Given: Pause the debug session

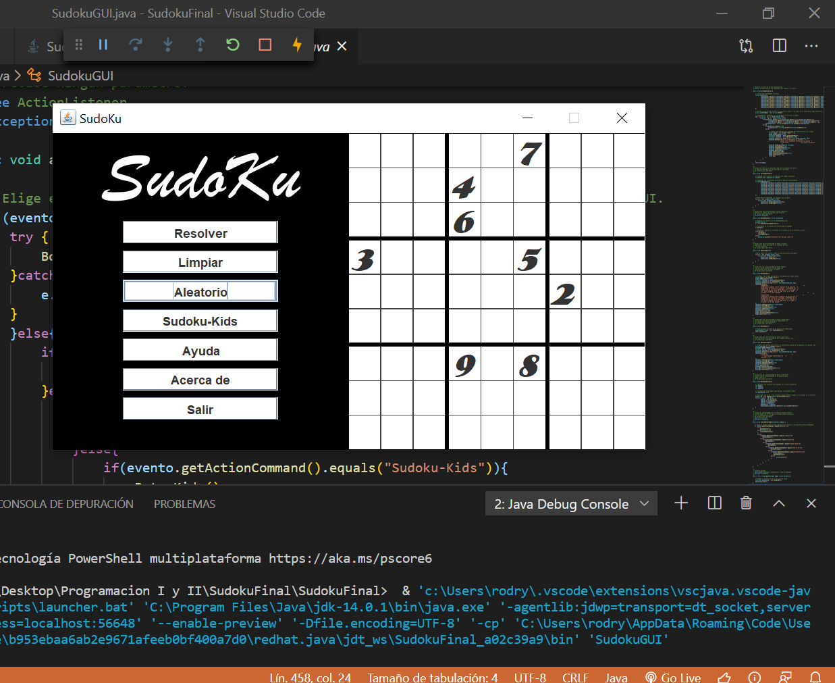Looking at the screenshot, I should click(103, 45).
